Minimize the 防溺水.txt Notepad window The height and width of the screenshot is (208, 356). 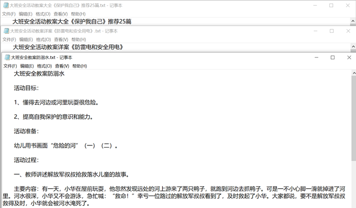coord(316,57)
